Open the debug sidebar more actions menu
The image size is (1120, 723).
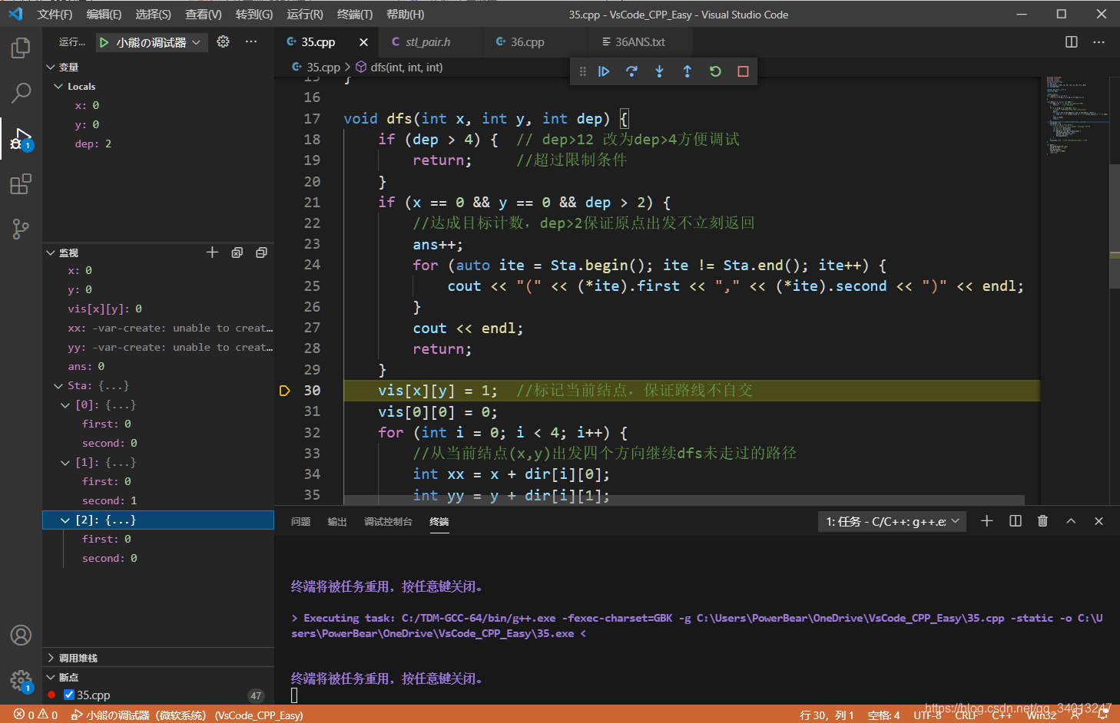tap(251, 42)
